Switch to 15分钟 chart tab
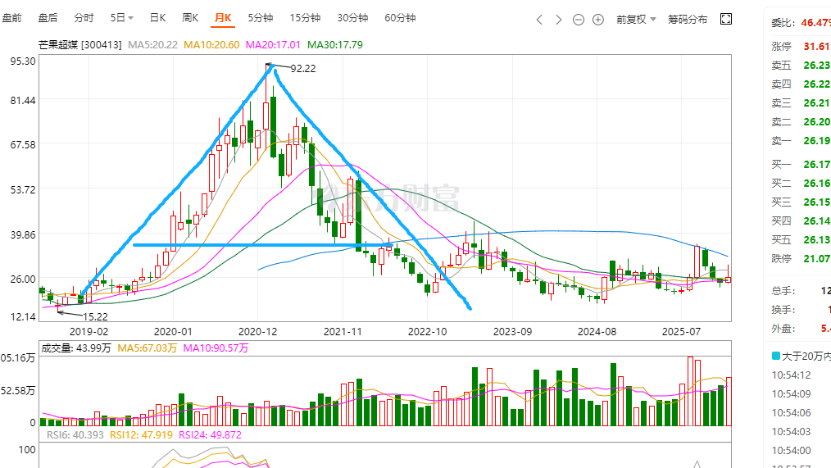Image resolution: width=831 pixels, height=468 pixels. (305, 18)
